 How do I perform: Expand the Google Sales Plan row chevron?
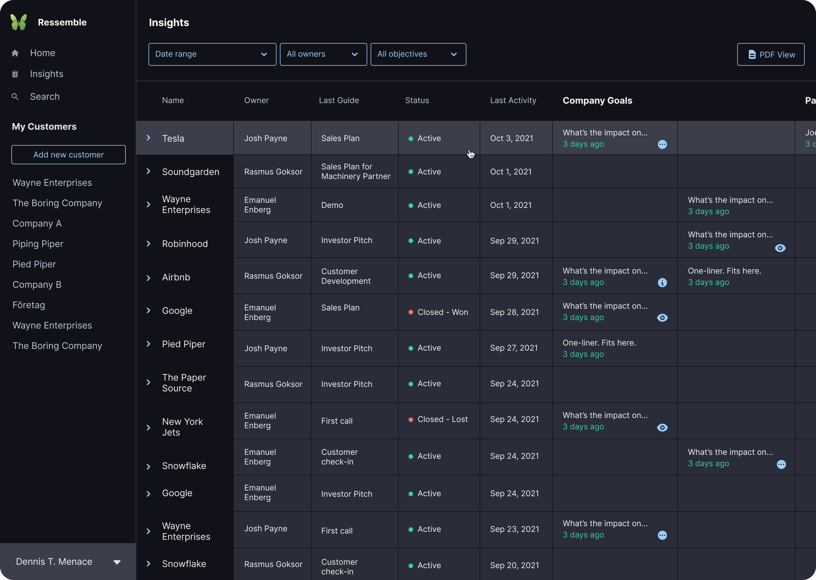tap(149, 310)
